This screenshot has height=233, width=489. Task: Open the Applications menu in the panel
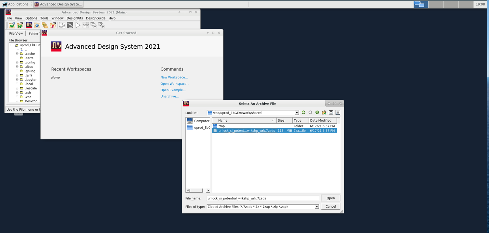click(15, 4)
